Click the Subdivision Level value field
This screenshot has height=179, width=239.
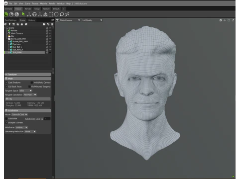click(47, 119)
